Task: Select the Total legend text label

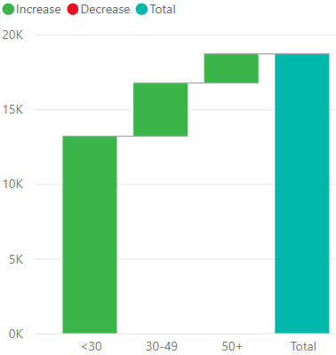Action: pos(163,10)
